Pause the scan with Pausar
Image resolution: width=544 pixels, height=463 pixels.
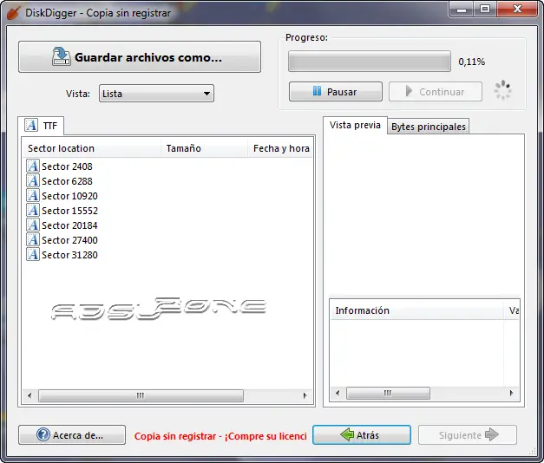click(336, 92)
